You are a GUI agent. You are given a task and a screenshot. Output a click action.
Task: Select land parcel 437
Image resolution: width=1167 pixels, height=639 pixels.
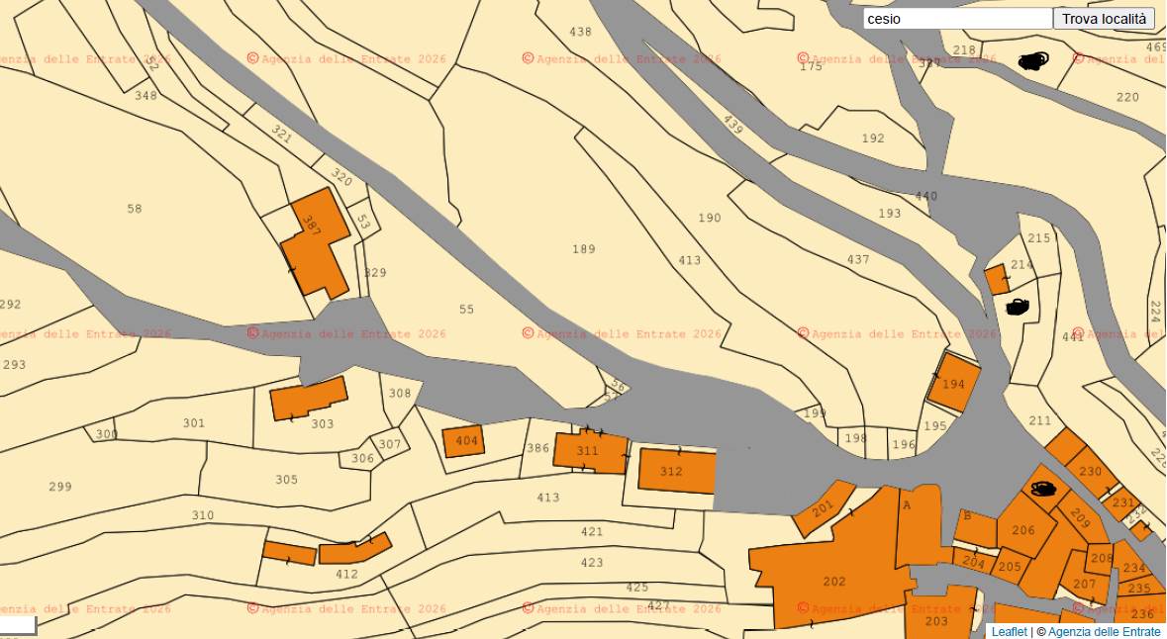tap(857, 260)
